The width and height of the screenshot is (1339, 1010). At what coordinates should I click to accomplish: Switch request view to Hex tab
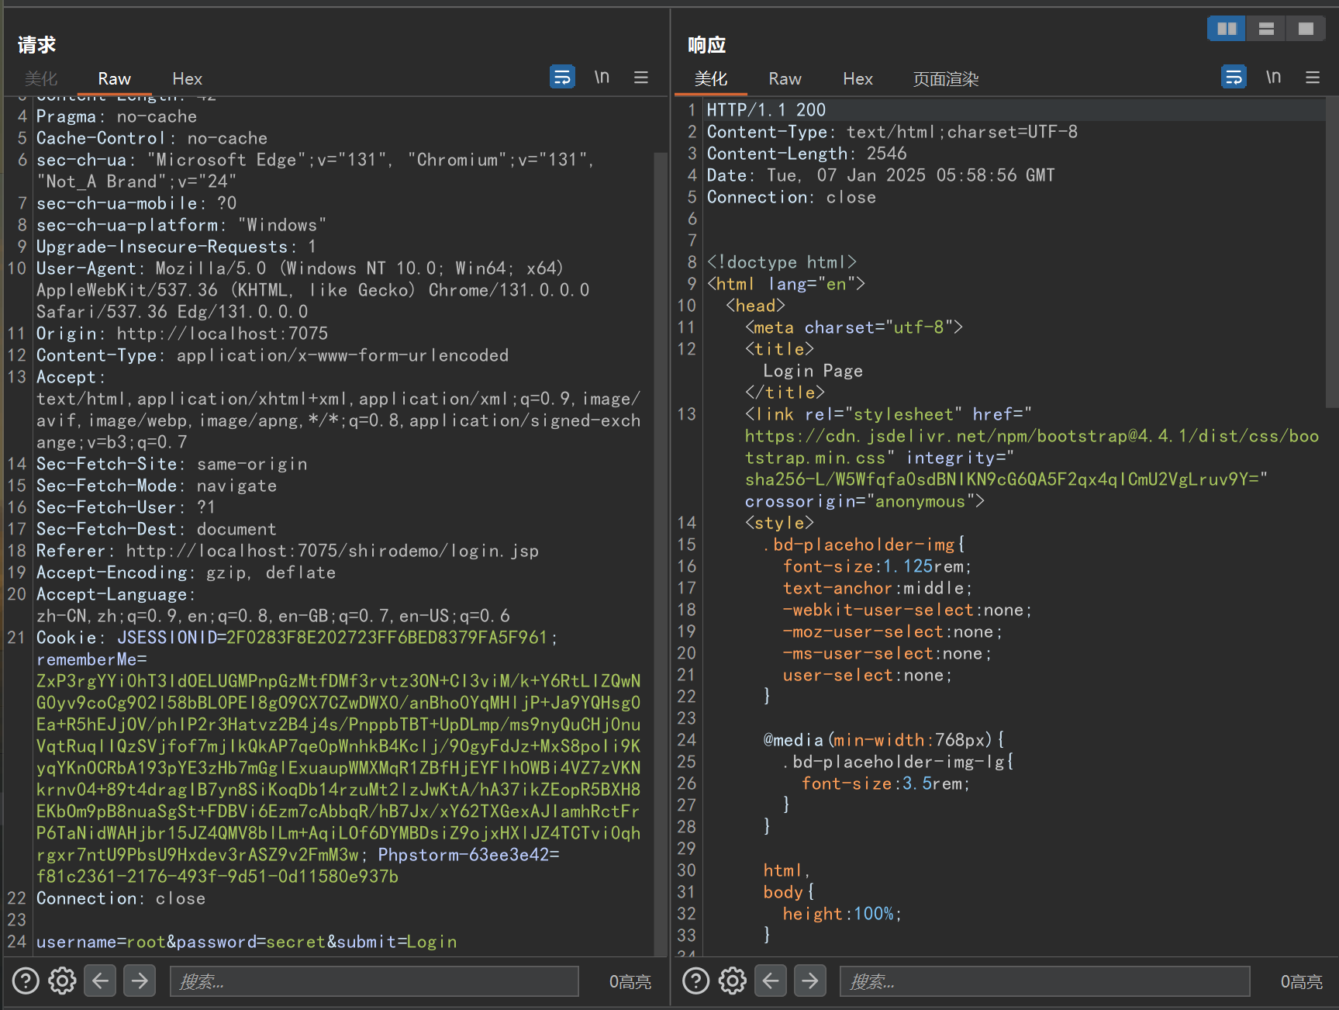pos(187,78)
